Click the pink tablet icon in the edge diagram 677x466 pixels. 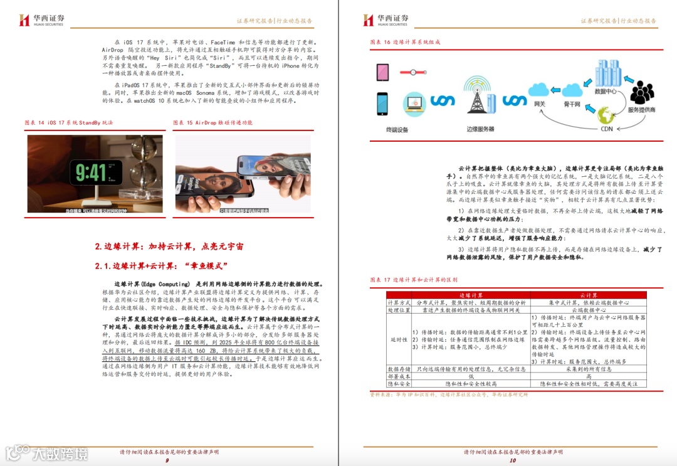click(382, 72)
